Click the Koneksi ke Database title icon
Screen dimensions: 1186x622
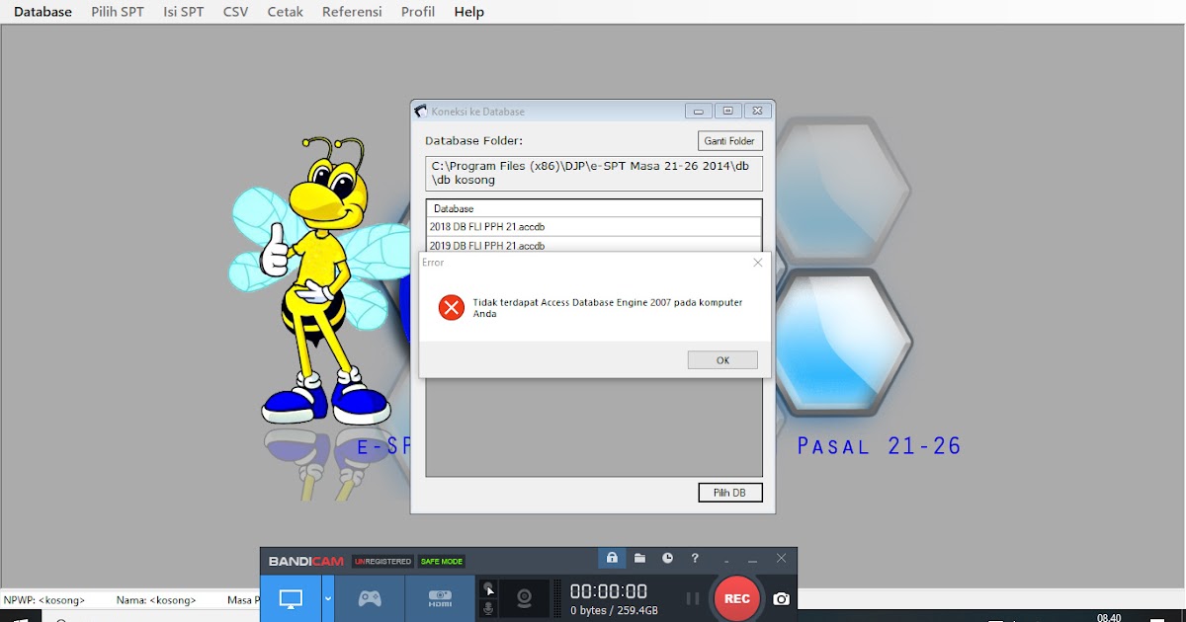point(421,112)
